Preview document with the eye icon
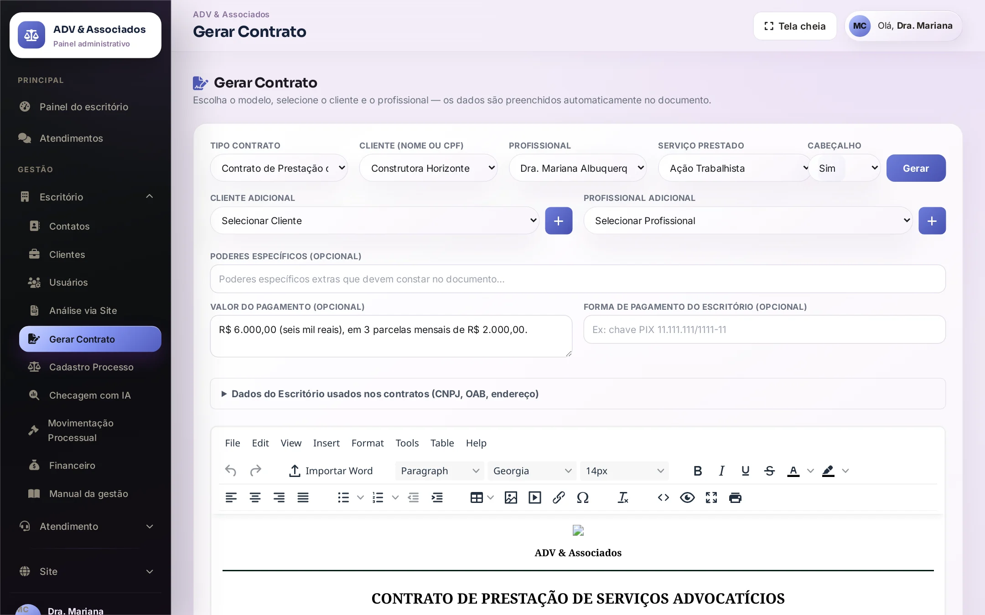The height and width of the screenshot is (615, 985). 687,497
